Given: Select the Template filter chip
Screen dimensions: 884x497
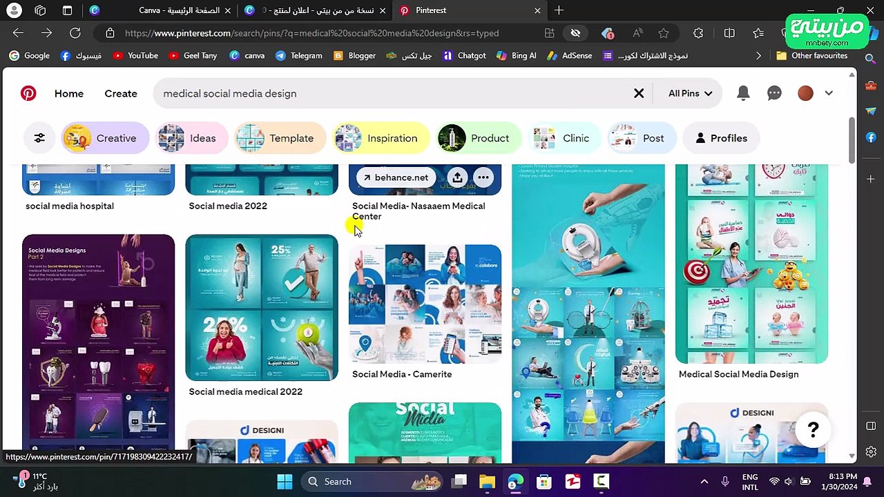Looking at the screenshot, I should [279, 138].
